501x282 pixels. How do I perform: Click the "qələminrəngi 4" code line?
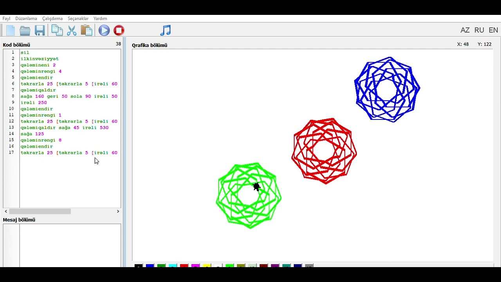coord(41,71)
